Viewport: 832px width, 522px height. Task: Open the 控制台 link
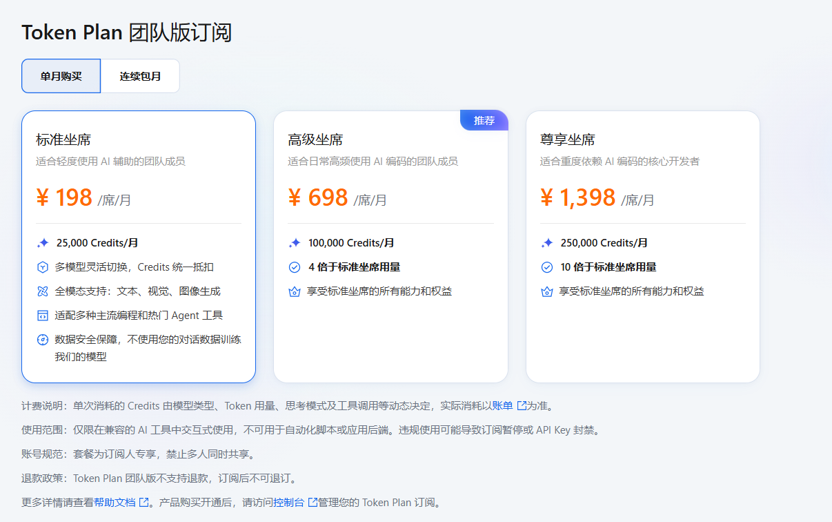(288, 502)
